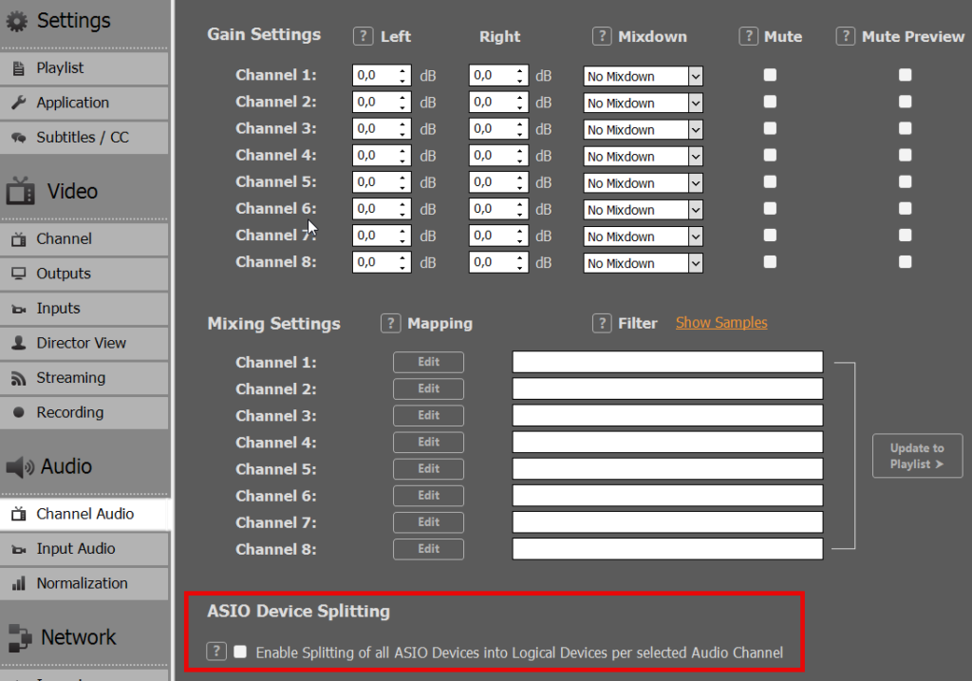Open Channel 8 Mixdown dropdown
This screenshot has height=681, width=972.
click(x=643, y=263)
